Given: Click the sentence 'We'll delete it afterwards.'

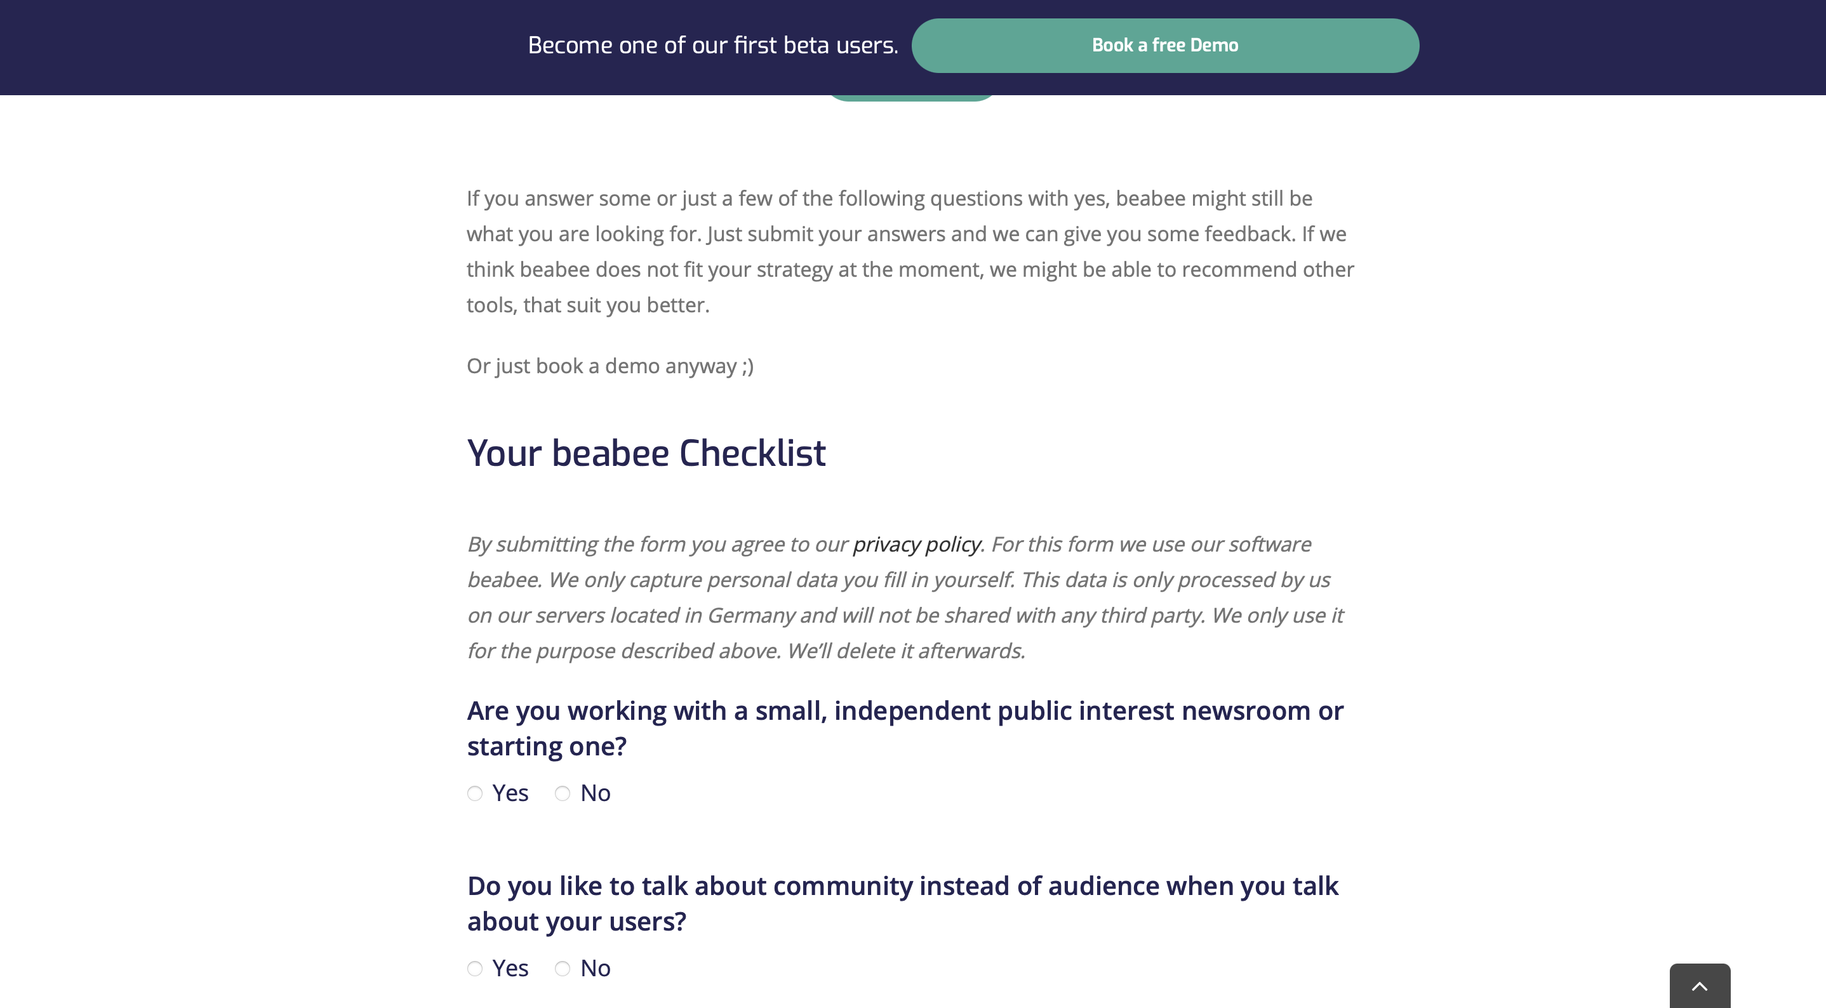Looking at the screenshot, I should point(906,651).
